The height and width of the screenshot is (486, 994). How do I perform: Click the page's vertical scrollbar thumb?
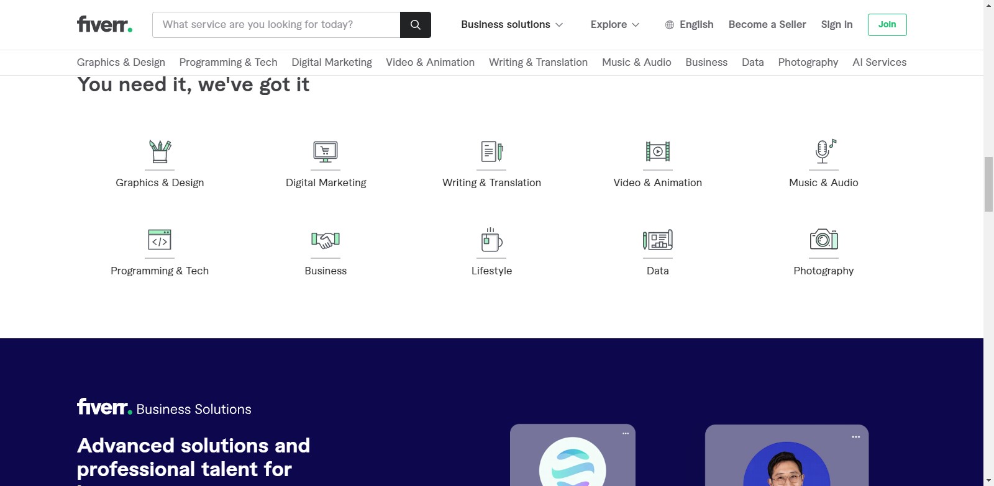coord(988,184)
